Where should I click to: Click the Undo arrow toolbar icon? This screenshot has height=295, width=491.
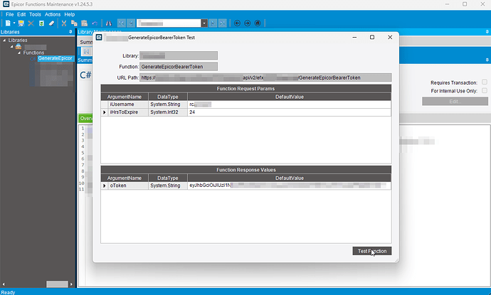click(95, 23)
